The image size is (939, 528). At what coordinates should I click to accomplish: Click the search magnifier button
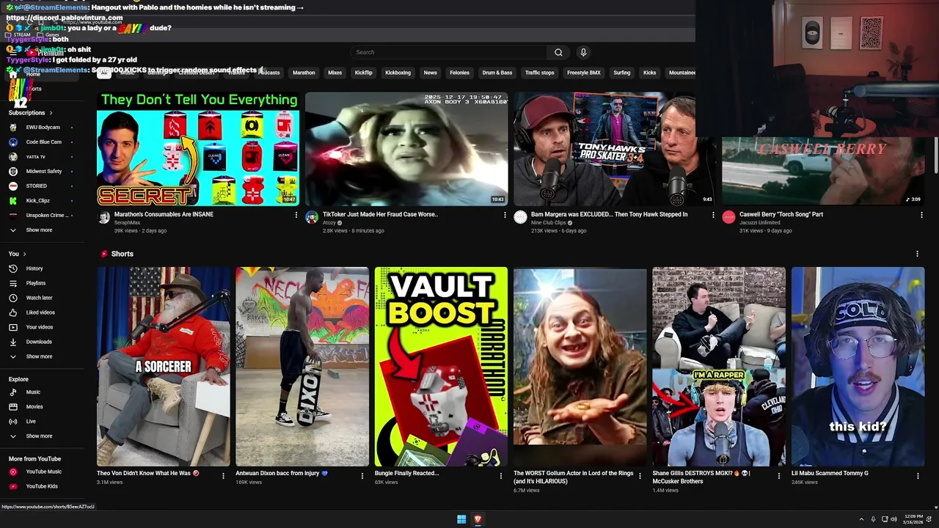558,52
